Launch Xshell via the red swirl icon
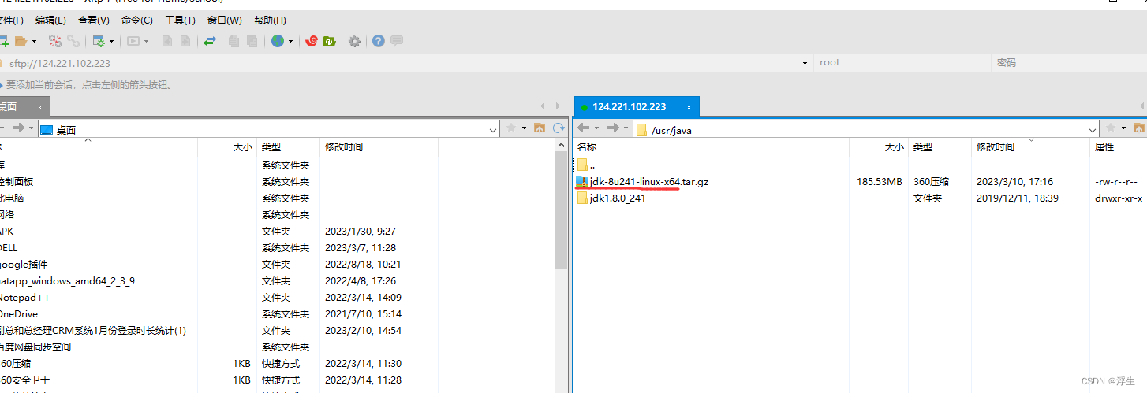 pos(312,41)
